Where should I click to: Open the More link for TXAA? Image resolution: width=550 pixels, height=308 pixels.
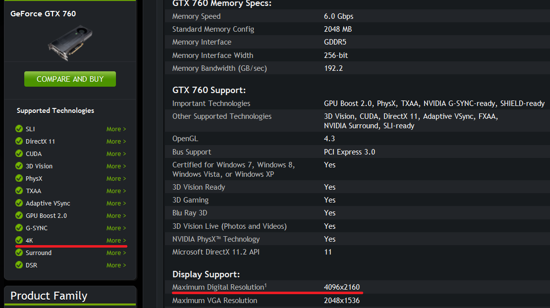pos(116,191)
